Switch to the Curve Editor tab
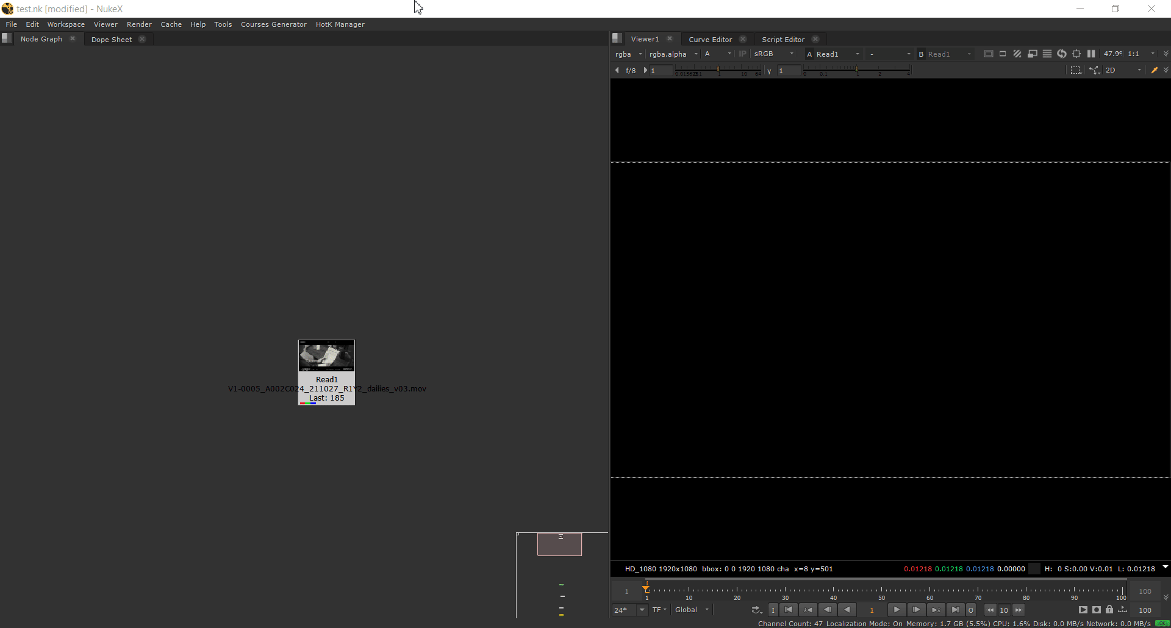The image size is (1171, 628). [x=710, y=39]
